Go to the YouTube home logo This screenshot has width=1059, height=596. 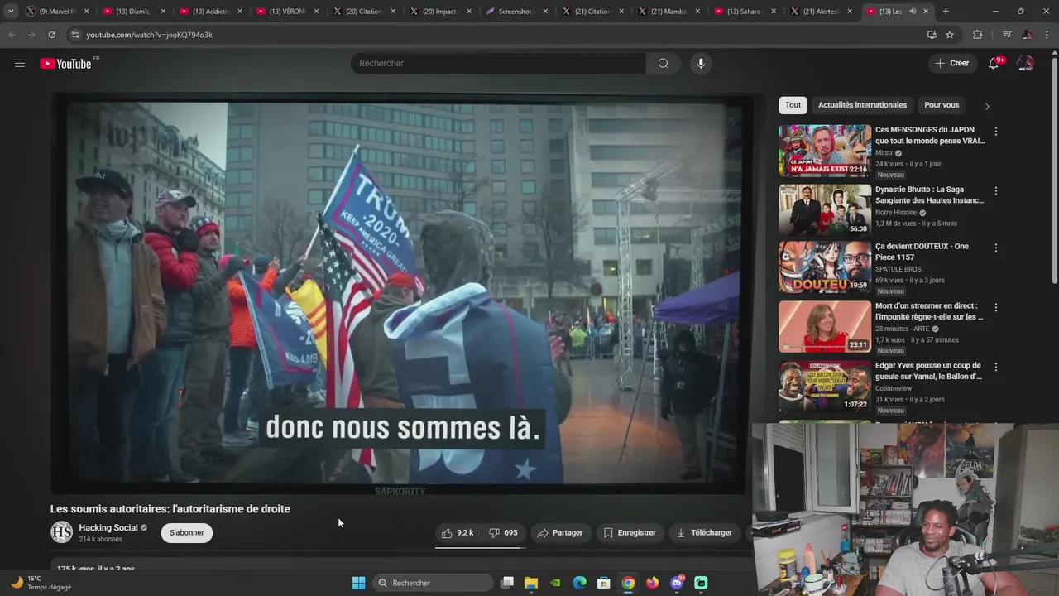(x=65, y=64)
